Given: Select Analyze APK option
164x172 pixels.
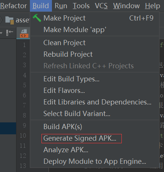Looking at the screenshot, I should point(95,150).
